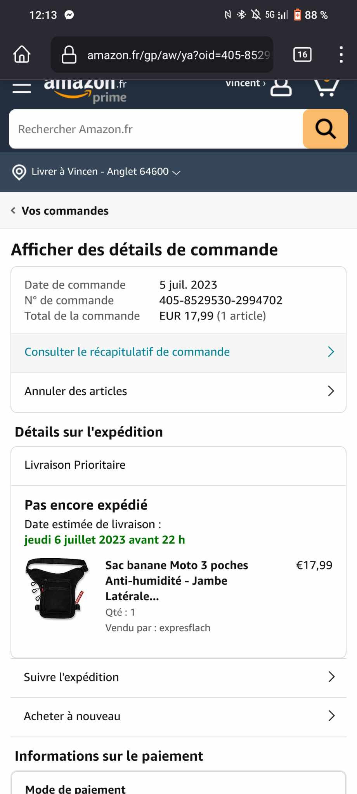Screen dimensions: 357x794
Task: Open the Amazon hamburger menu
Action: 22,88
